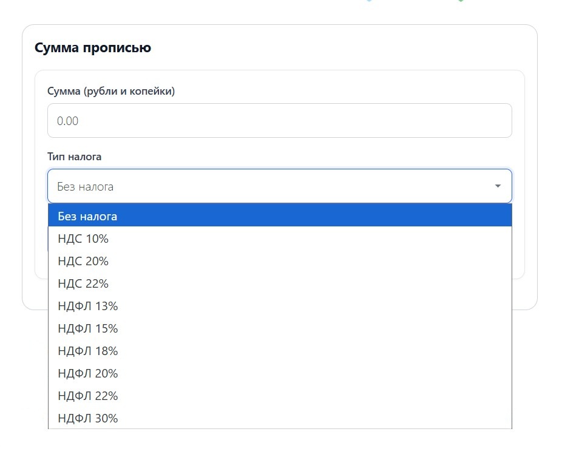Click the 'Без налога' text in the select box

coord(86,186)
